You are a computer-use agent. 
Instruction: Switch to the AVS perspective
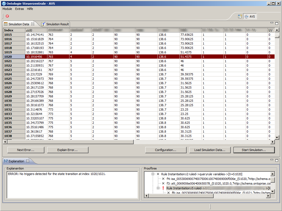click(x=250, y=17)
